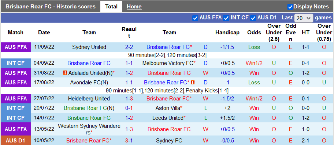Click the 1-1 result against Melbourne Victory

tap(129, 63)
